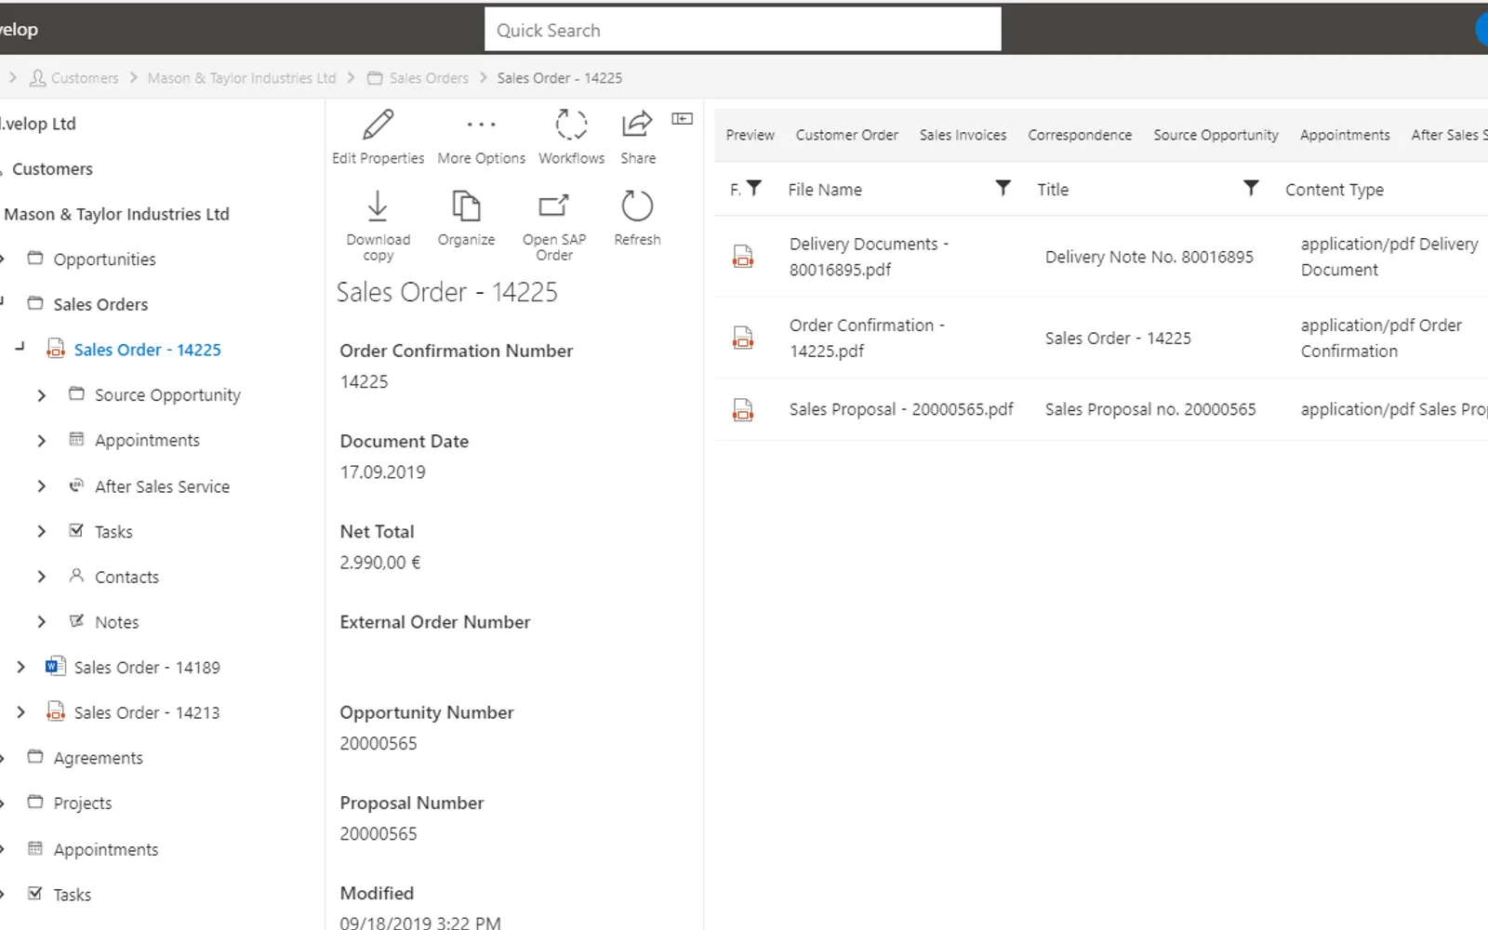1488x930 pixels.
Task: Click the Opportunities folder icon
Action: click(x=35, y=259)
